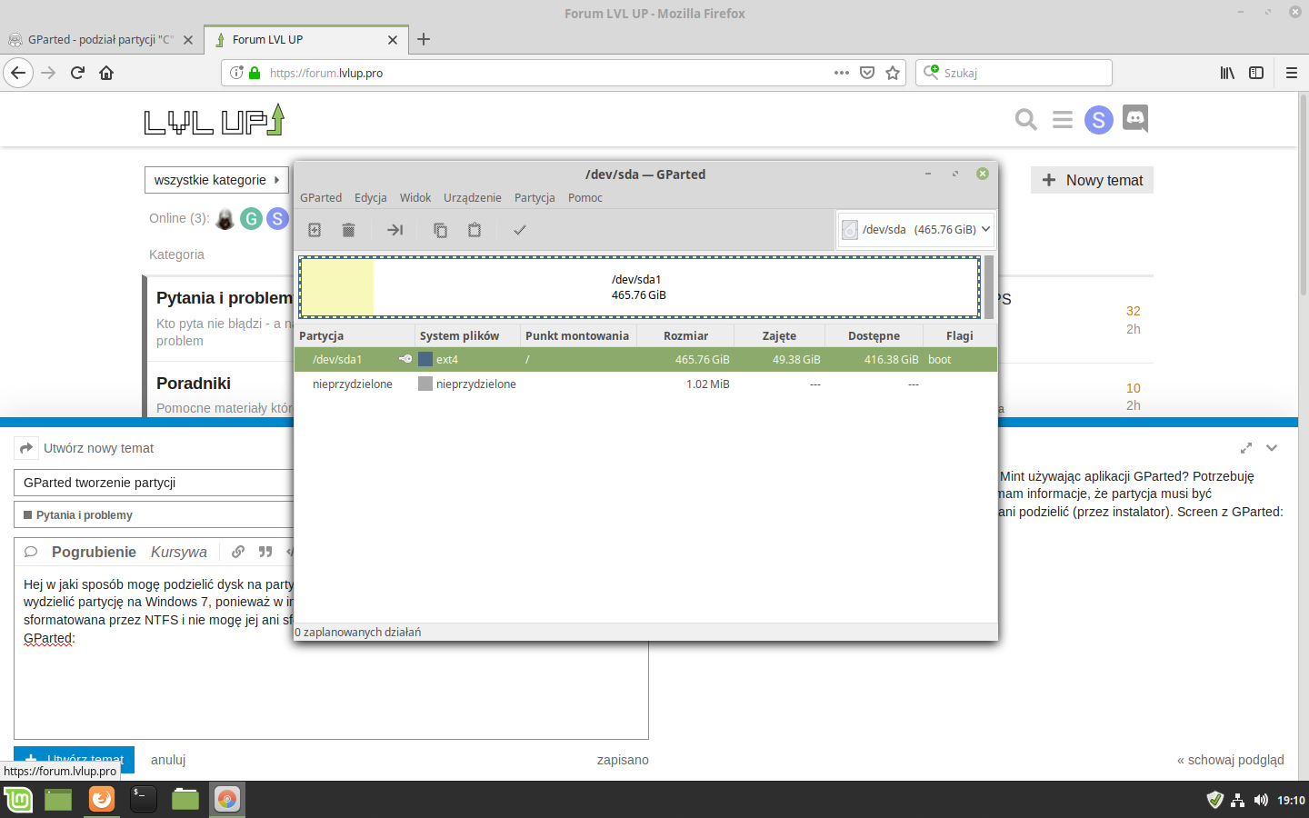This screenshot has width=1309, height=818.
Task: Open the Pytania i problemy category selector
Action: (155, 514)
